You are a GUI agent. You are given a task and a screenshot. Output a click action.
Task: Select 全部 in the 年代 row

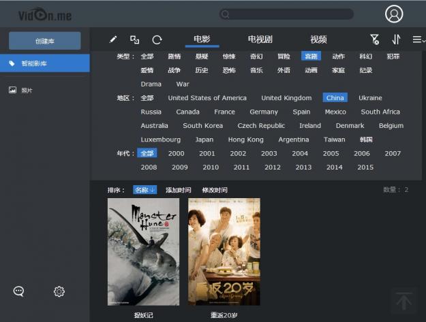click(x=147, y=153)
